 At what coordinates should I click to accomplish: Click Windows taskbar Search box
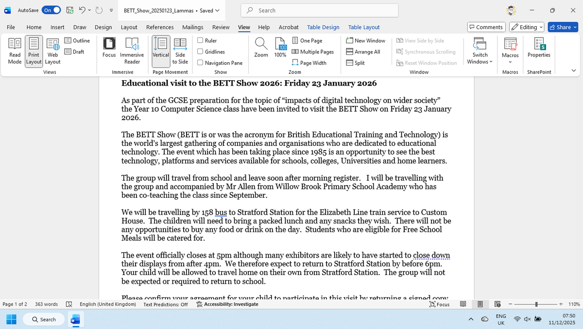[44, 319]
